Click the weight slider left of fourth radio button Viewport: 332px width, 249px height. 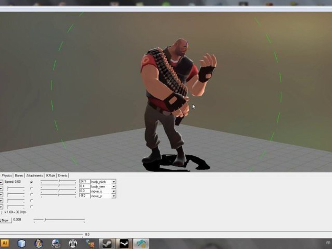point(16,200)
